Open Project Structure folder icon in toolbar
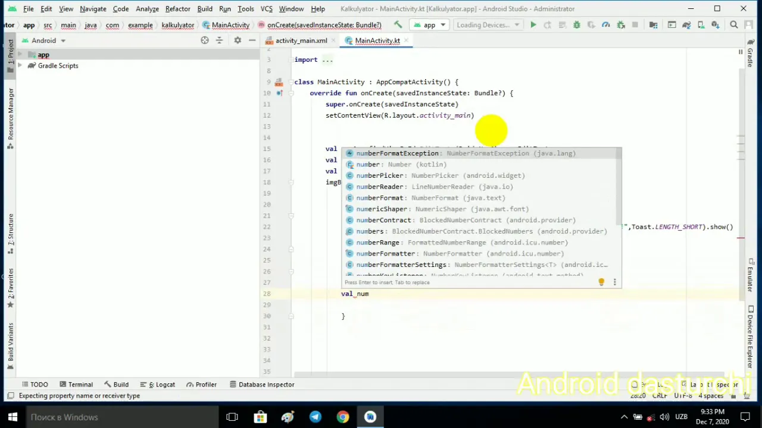 click(x=653, y=25)
